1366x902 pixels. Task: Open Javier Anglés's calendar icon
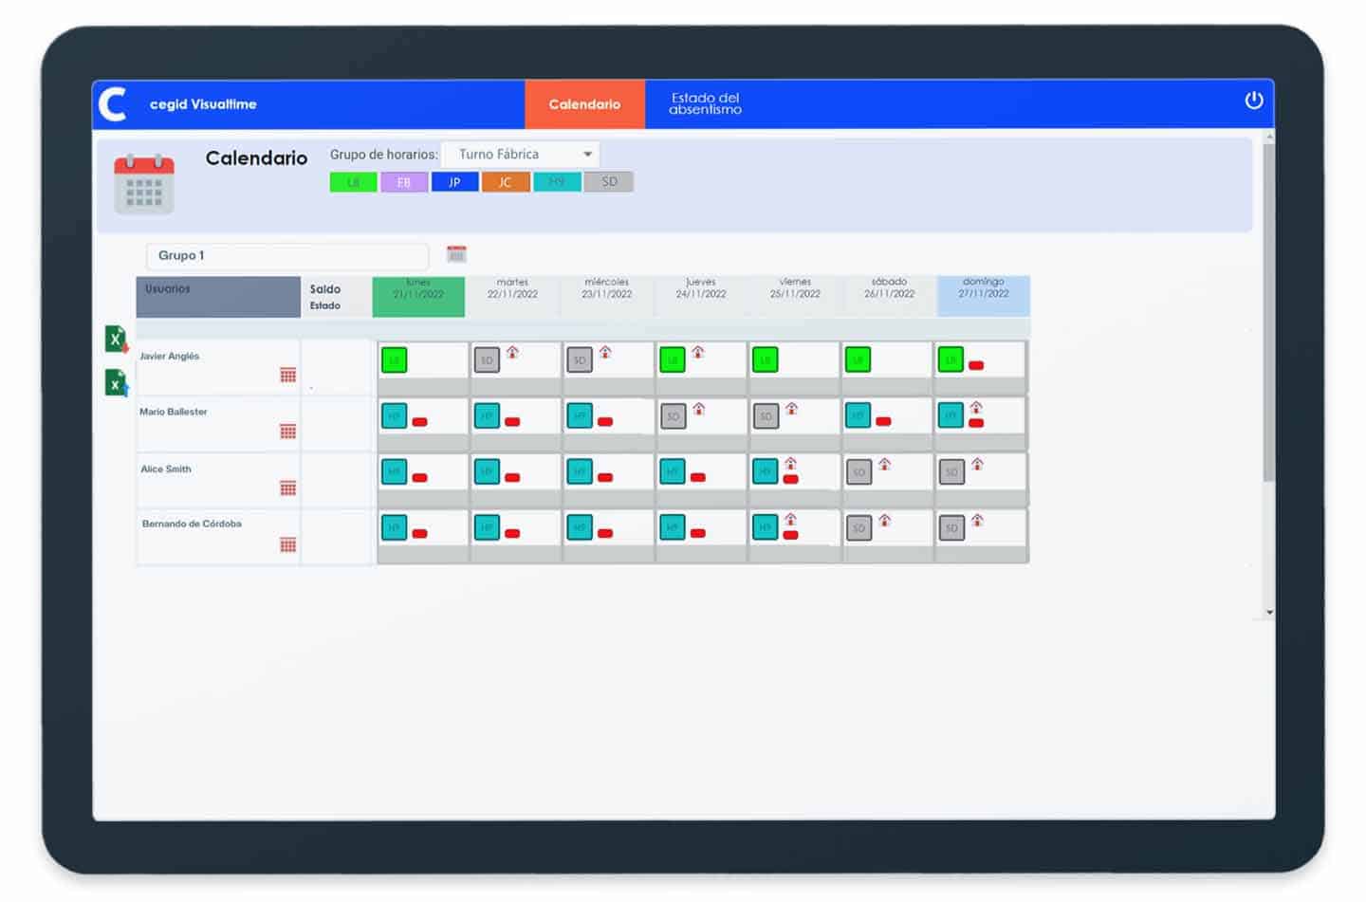(x=287, y=377)
